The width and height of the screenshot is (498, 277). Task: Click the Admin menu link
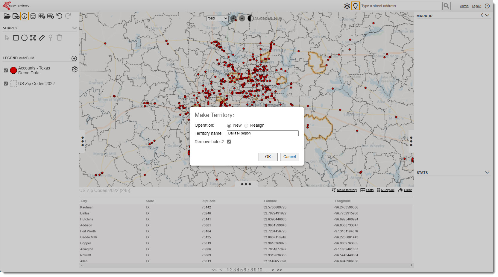[464, 6]
